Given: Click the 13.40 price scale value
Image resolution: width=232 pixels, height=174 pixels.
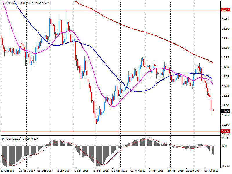Looking at the screenshot, I should coord(225,67).
